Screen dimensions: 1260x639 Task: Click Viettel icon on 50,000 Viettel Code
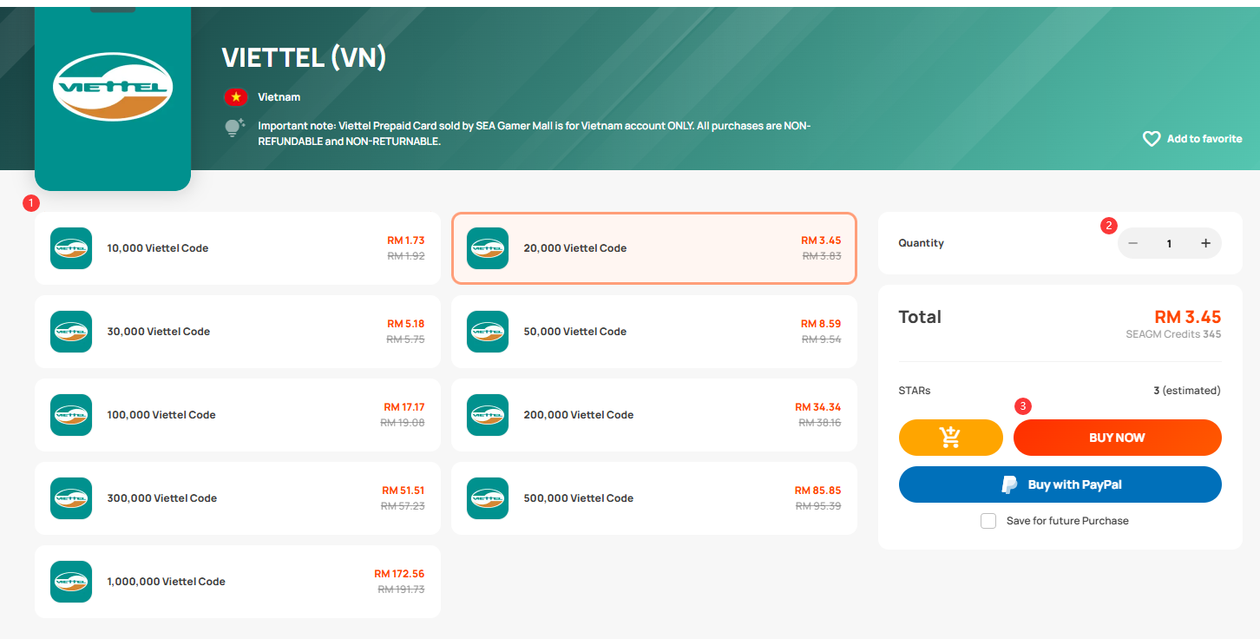tap(488, 332)
